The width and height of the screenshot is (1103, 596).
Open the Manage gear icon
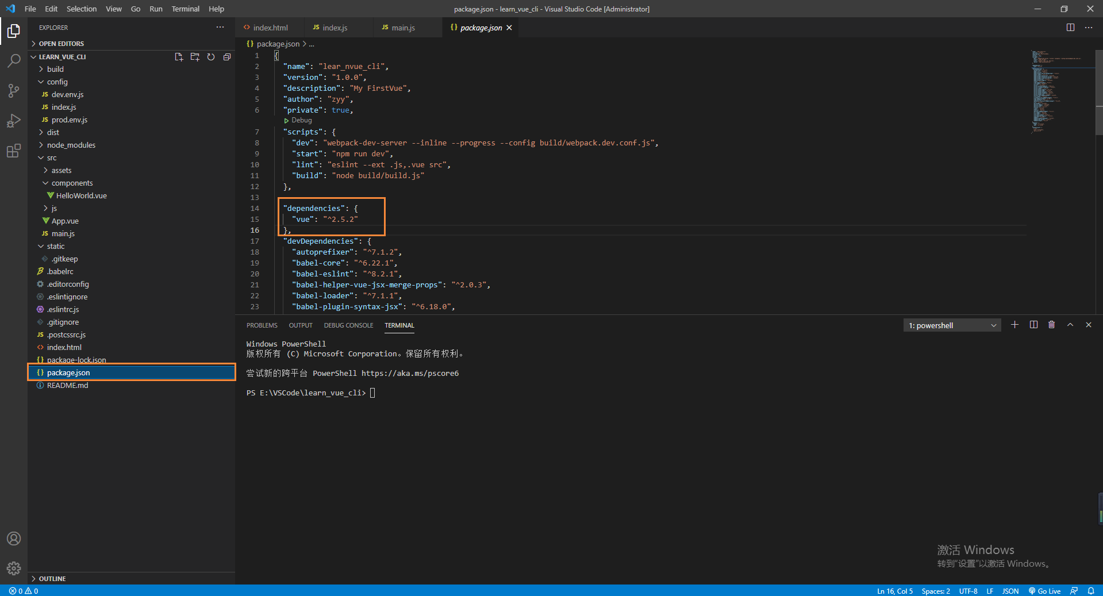[x=14, y=568]
